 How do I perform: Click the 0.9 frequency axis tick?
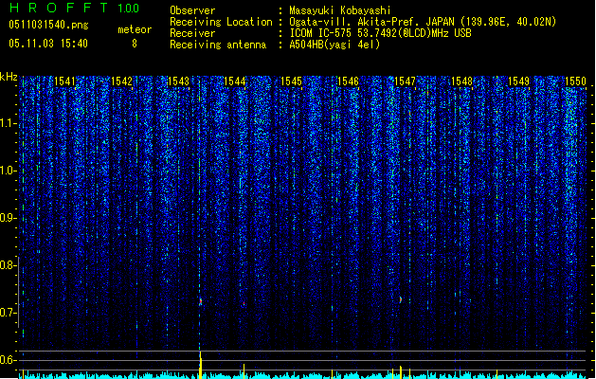tap(8, 218)
